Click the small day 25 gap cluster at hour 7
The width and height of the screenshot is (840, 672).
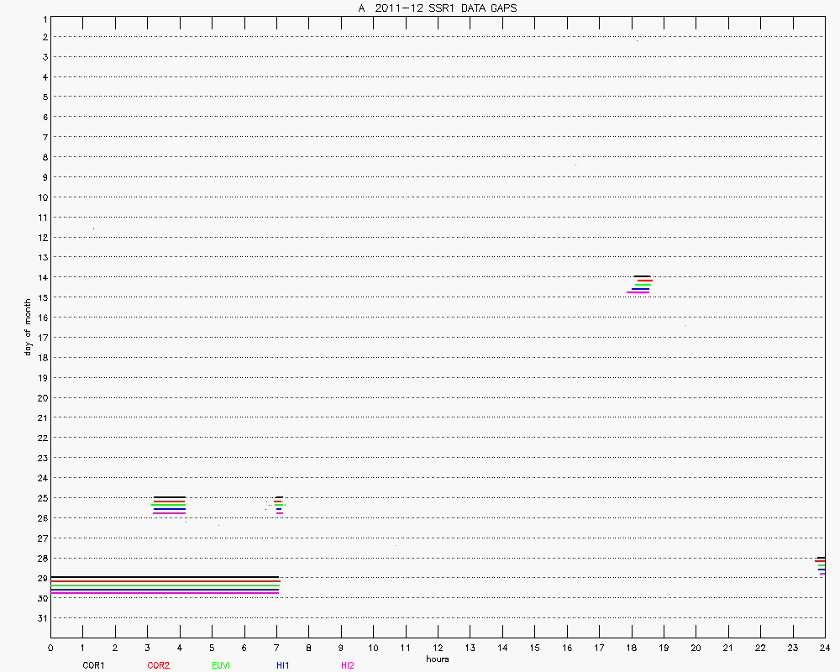point(279,505)
